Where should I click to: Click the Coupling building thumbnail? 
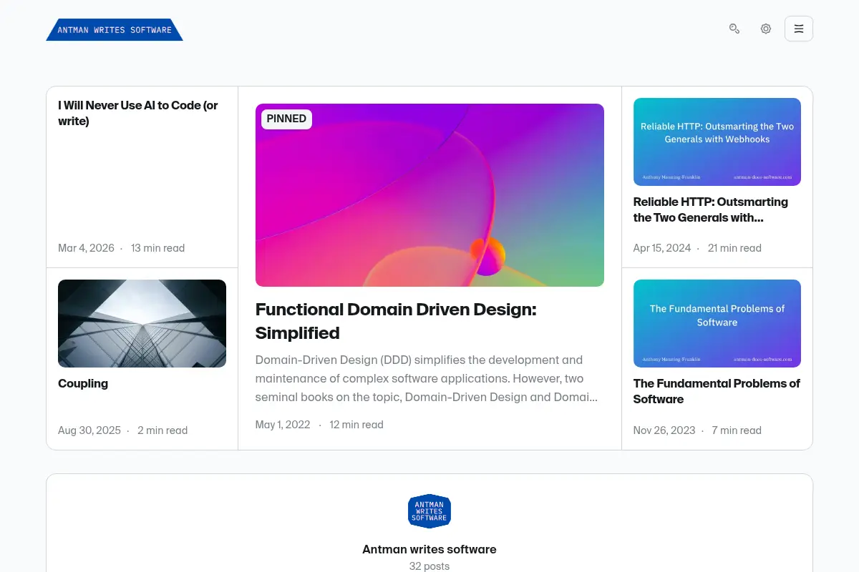tap(142, 323)
